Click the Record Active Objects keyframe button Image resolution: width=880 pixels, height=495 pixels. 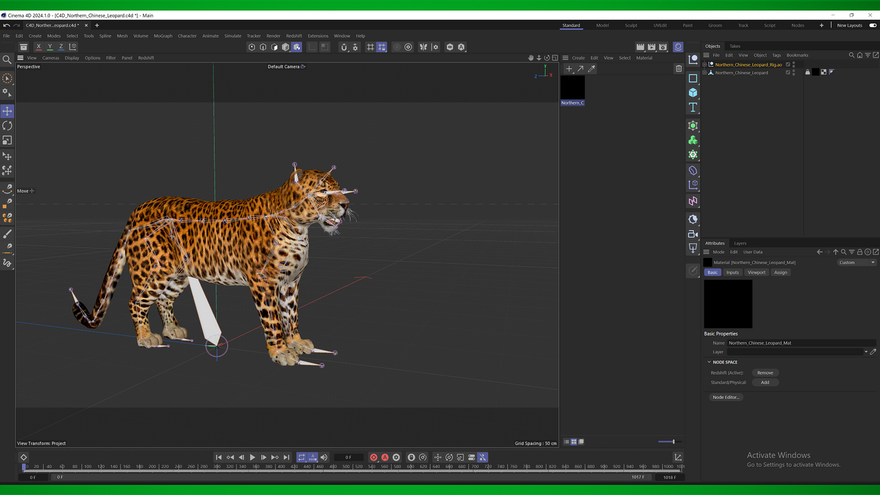(374, 457)
